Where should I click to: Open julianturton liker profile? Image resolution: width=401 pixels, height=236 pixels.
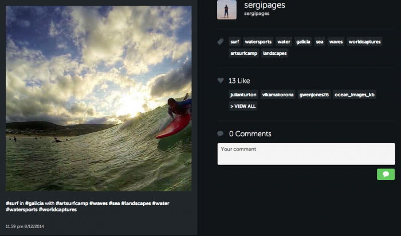243,95
